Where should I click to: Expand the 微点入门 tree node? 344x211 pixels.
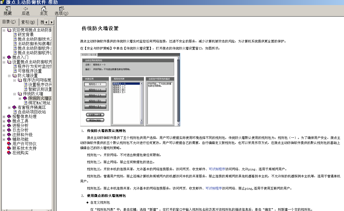point(4,58)
